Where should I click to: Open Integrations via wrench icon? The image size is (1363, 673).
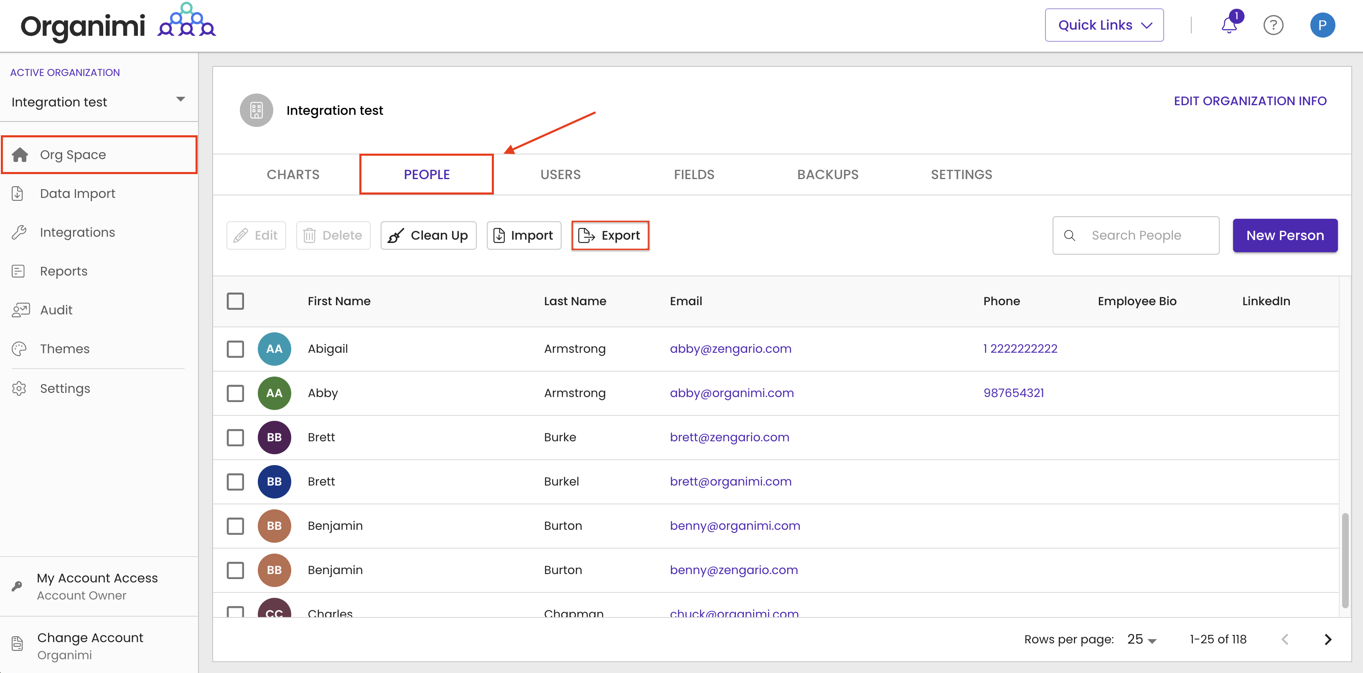pos(19,232)
